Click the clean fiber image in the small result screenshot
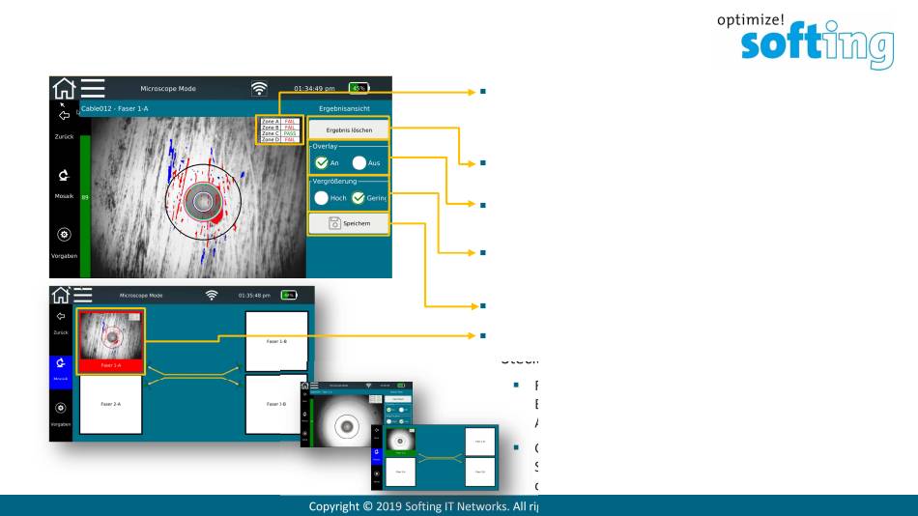The height and width of the screenshot is (516, 918). pos(345,423)
